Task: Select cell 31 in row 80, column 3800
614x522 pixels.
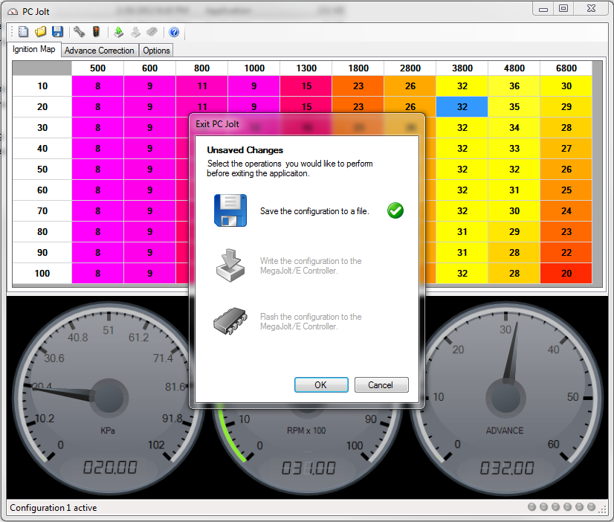Action: pos(462,232)
